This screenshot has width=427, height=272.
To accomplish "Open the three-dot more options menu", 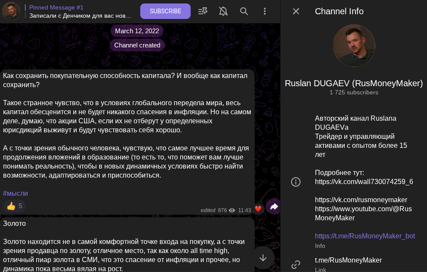I will click(x=265, y=11).
